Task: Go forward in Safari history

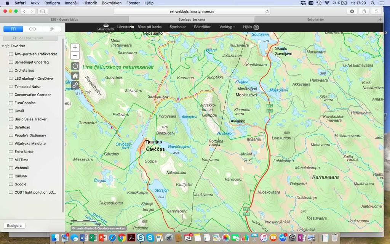Action: [x=32, y=11]
